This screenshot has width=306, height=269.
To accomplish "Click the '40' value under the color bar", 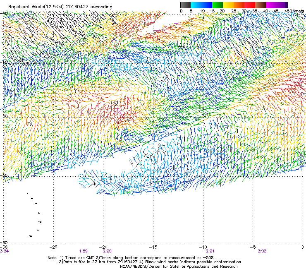I will pos(265,11).
